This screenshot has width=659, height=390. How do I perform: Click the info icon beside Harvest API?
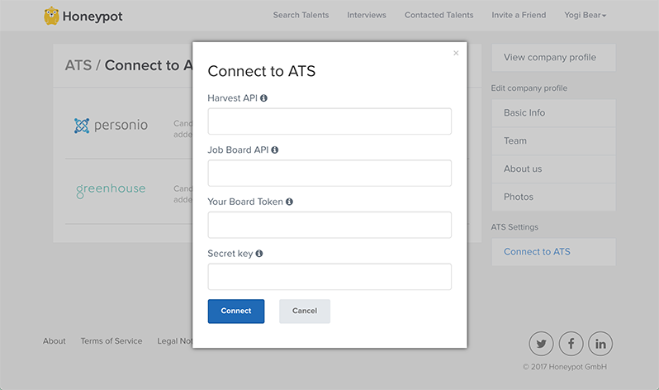264,98
